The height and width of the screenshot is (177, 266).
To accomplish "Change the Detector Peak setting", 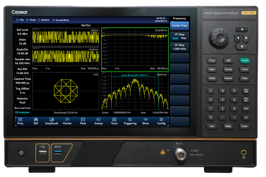I will pos(23,100).
